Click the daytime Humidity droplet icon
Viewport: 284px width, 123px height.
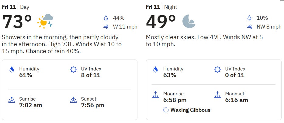[x=12, y=70]
